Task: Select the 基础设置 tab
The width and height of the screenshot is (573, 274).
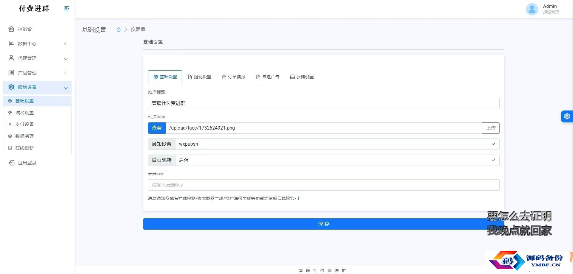Action: tap(165, 77)
